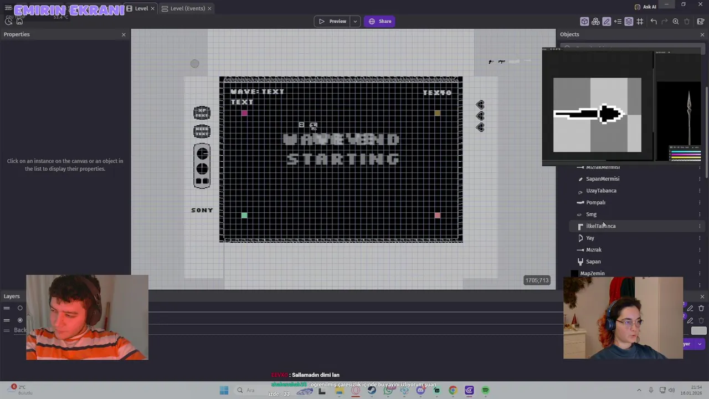The width and height of the screenshot is (709, 399).
Task: Select the yellow square instance on canvas
Action: coord(438,113)
